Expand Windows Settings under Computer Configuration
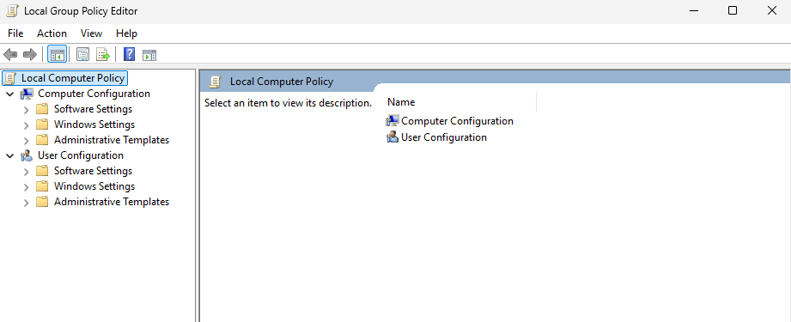This screenshot has height=322, width=791. [27, 125]
